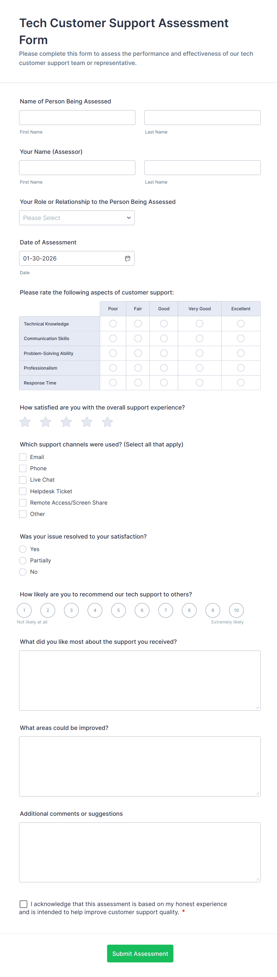The image size is (277, 977).
Task: Mark Response Time as Poor
Action: (113, 383)
